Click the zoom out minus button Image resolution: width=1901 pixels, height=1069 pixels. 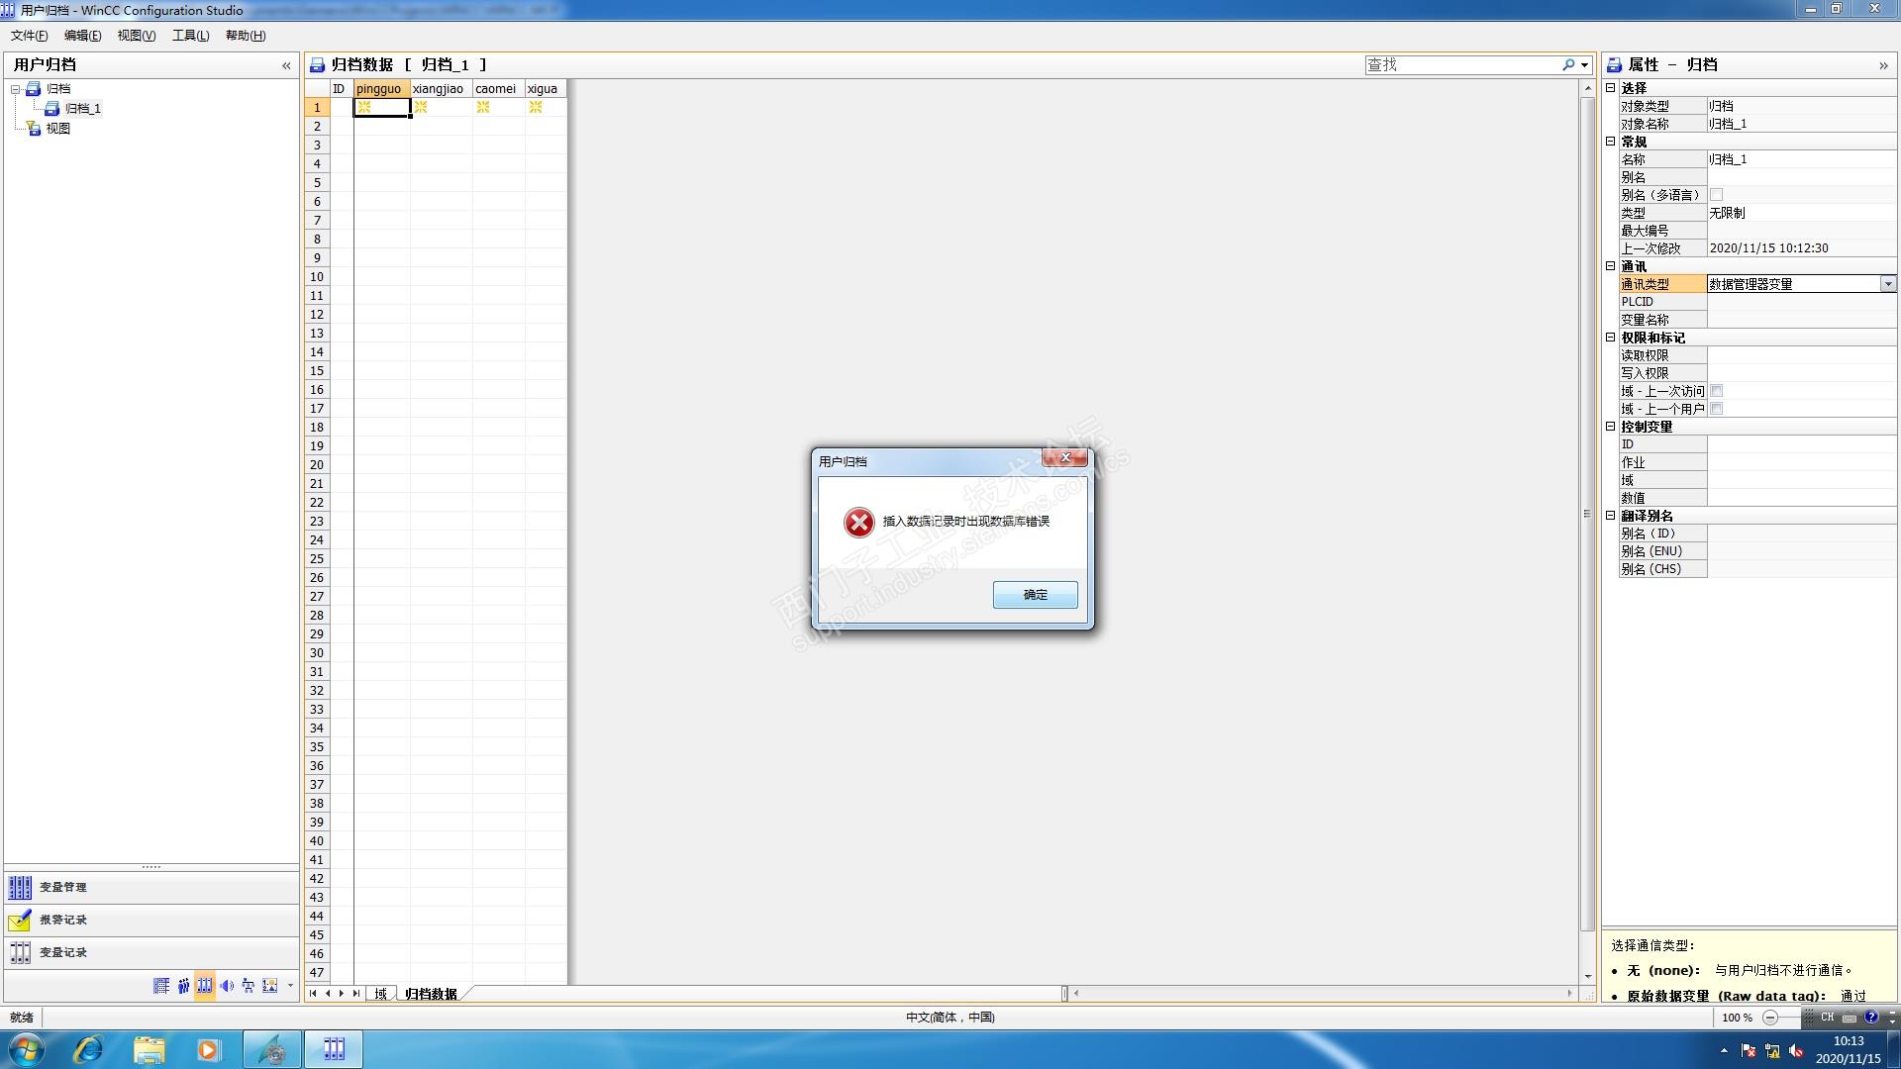point(1770,1018)
